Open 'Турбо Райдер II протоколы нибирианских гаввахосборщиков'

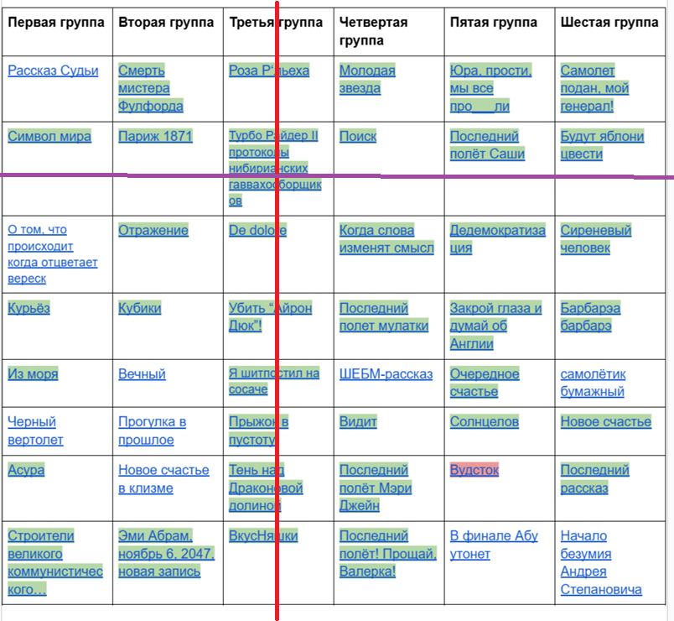pyautogui.click(x=275, y=168)
